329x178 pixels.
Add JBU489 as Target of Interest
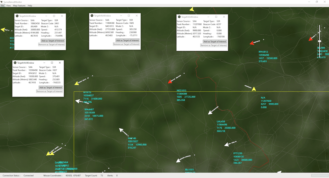point(53,41)
